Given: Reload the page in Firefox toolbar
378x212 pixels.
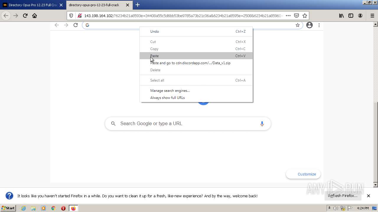Looking at the screenshot, I should tap(25, 16).
